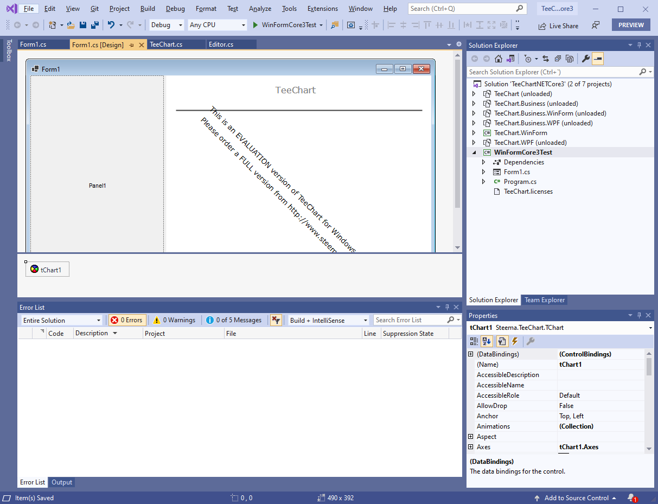Show Events with the lightning bolt icon
The image size is (658, 504).
click(515, 341)
